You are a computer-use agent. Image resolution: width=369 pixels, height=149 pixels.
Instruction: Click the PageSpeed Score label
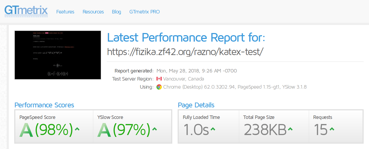pos(37,117)
